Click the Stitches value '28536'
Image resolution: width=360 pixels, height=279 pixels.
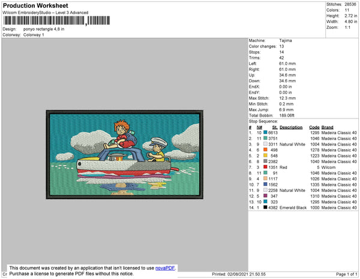[x=350, y=4]
